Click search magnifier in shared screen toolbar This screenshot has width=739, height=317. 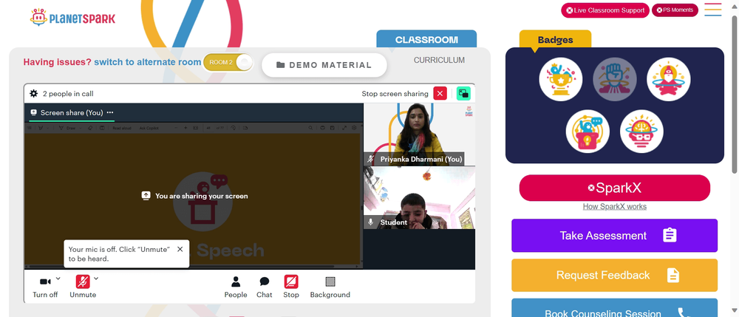[310, 128]
